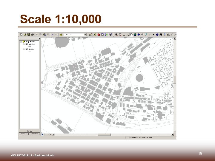Click the Refresh view button
Viewport: 215px width, 161px height.
point(48,135)
